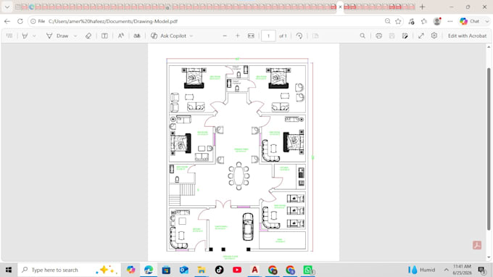The height and width of the screenshot is (277, 493).
Task: Show hidden system tray icons
Action: click(x=446, y=270)
